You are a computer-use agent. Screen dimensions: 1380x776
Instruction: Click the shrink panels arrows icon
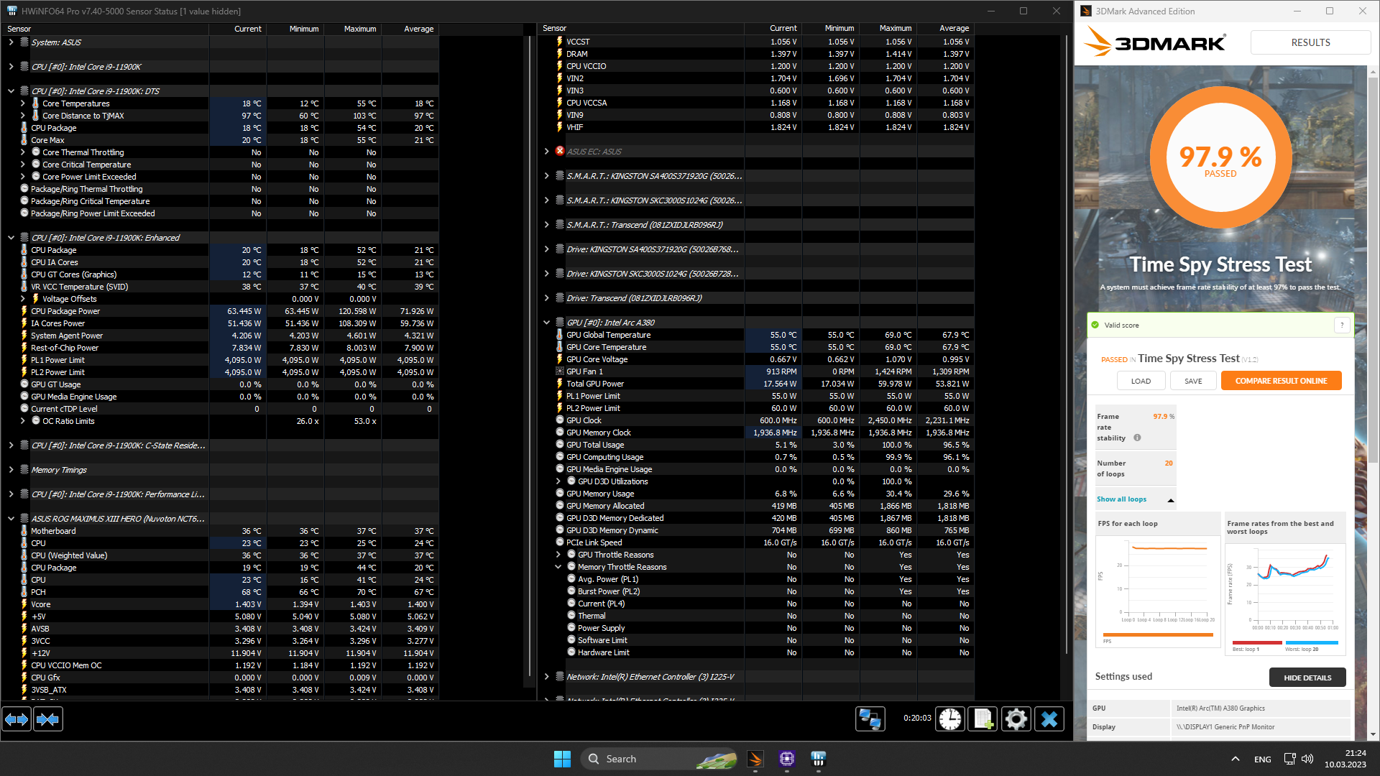[48, 719]
